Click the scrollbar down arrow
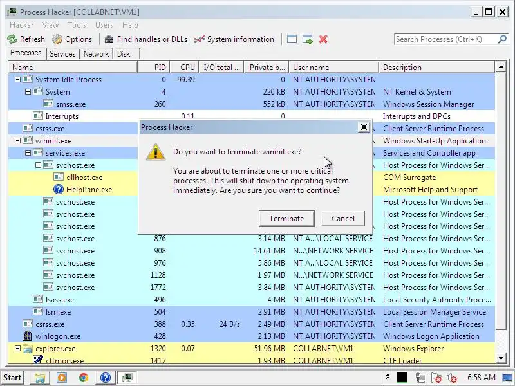 click(x=501, y=358)
